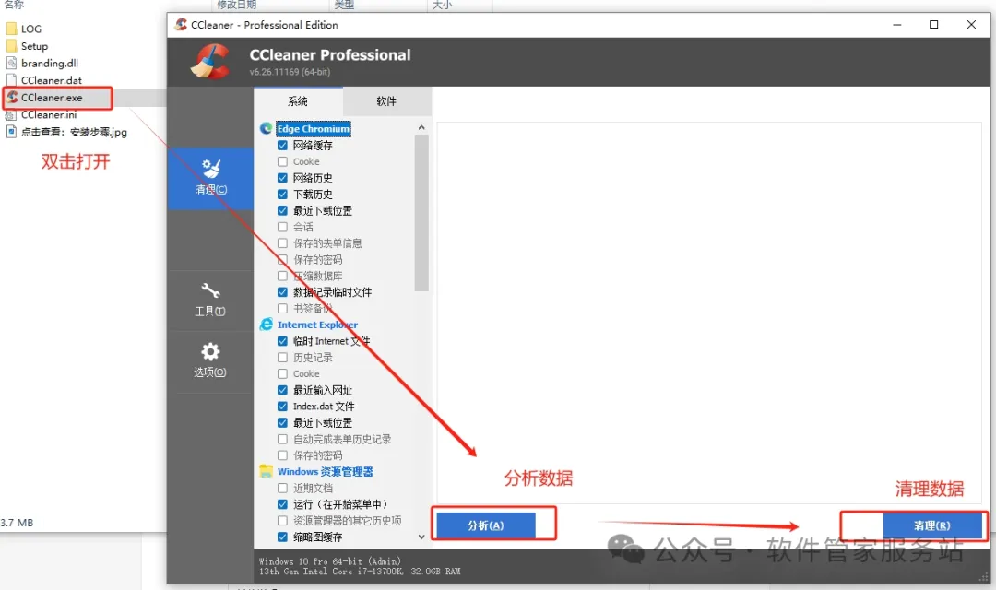Click the Windows 10 Pro 64-bit system info text
The width and height of the screenshot is (996, 590).
(x=329, y=561)
